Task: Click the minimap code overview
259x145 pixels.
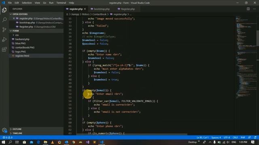Action: tap(246, 58)
